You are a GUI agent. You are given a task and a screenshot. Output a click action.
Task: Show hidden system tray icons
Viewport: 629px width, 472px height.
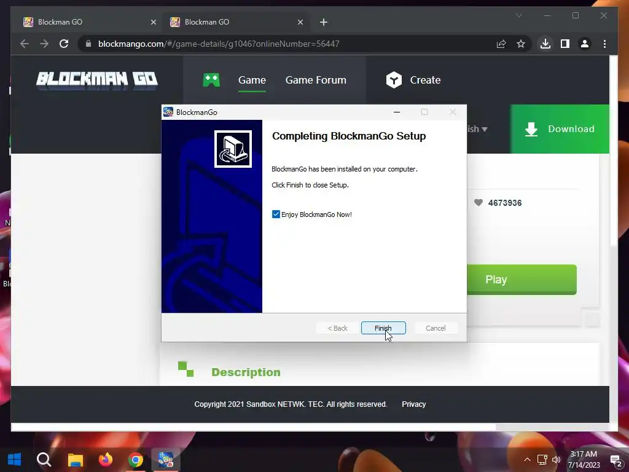527,460
